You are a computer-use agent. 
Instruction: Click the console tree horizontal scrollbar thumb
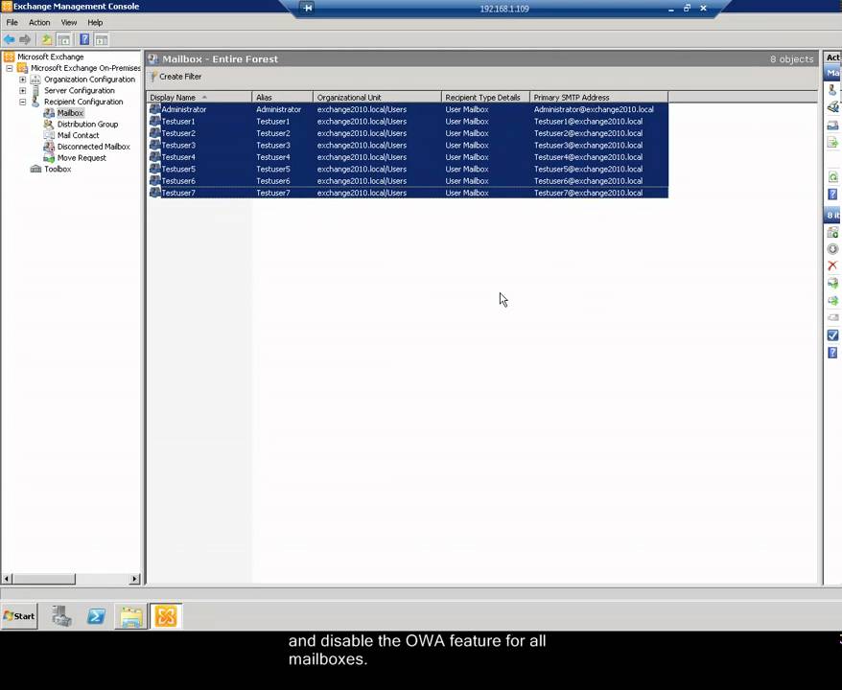pyautogui.click(x=43, y=579)
